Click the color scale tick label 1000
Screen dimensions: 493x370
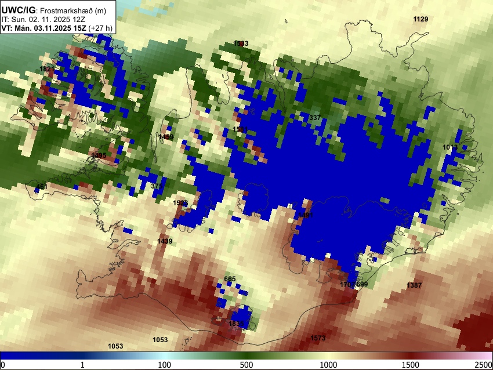pyautogui.click(x=328, y=365)
